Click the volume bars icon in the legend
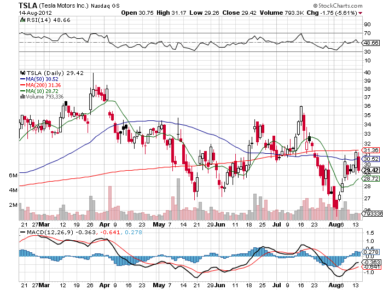The image size is (383, 290). point(22,96)
